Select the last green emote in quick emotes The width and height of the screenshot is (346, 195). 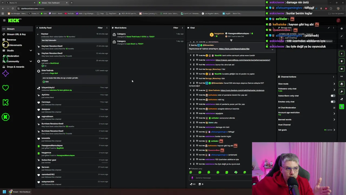click(x=245, y=172)
